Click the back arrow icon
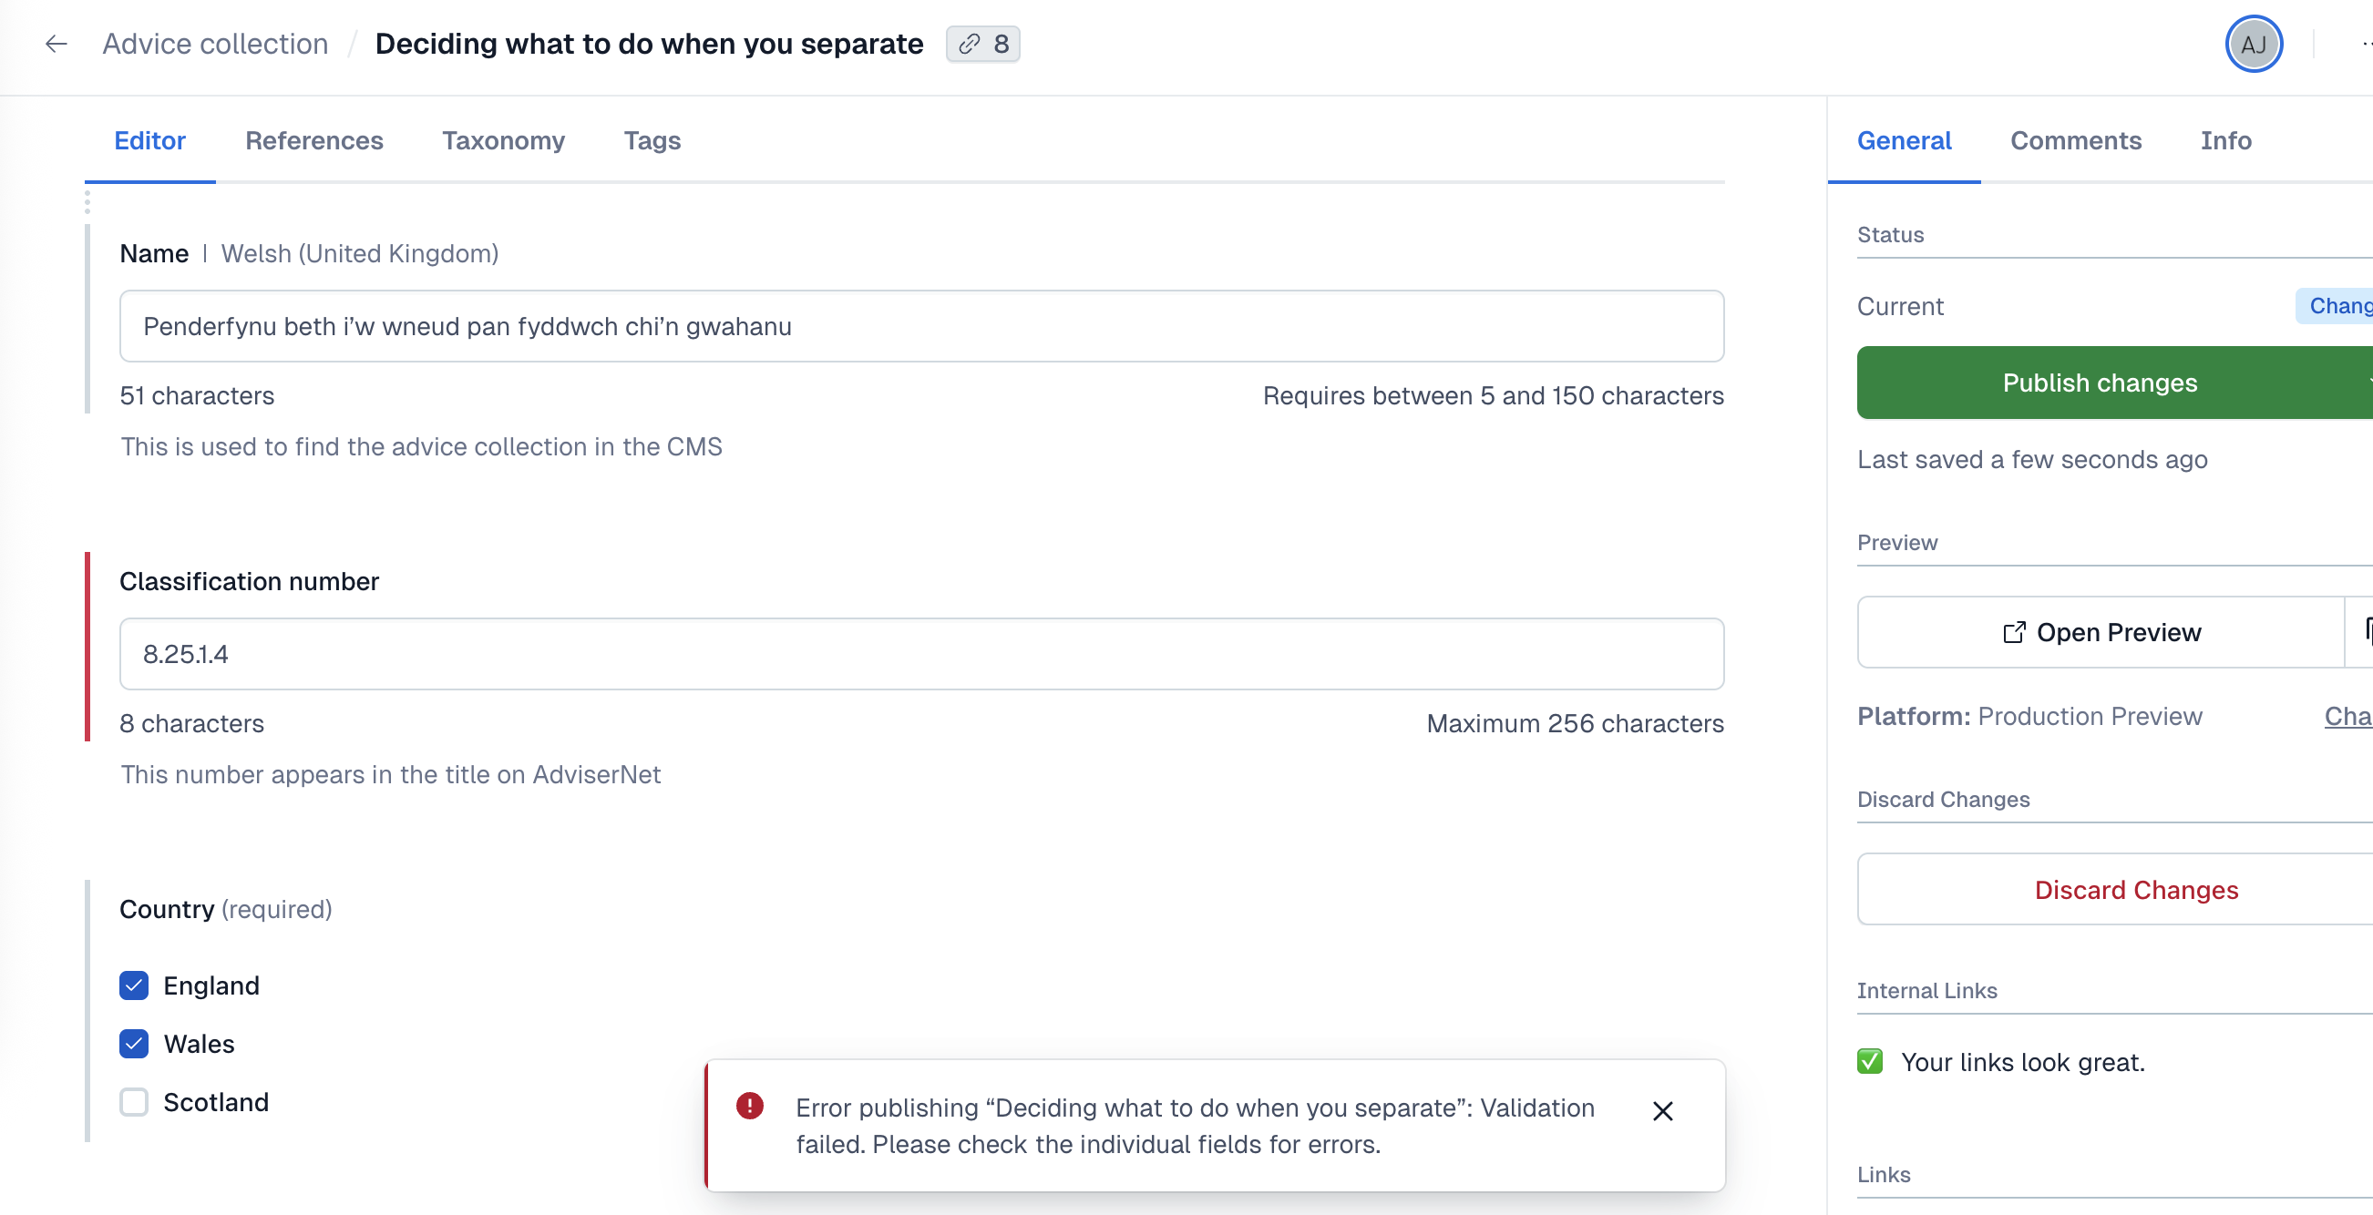 (56, 43)
